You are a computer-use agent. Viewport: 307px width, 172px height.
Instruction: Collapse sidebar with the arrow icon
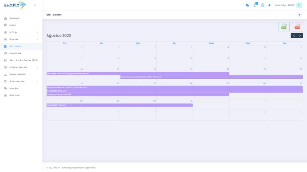click(35, 5)
